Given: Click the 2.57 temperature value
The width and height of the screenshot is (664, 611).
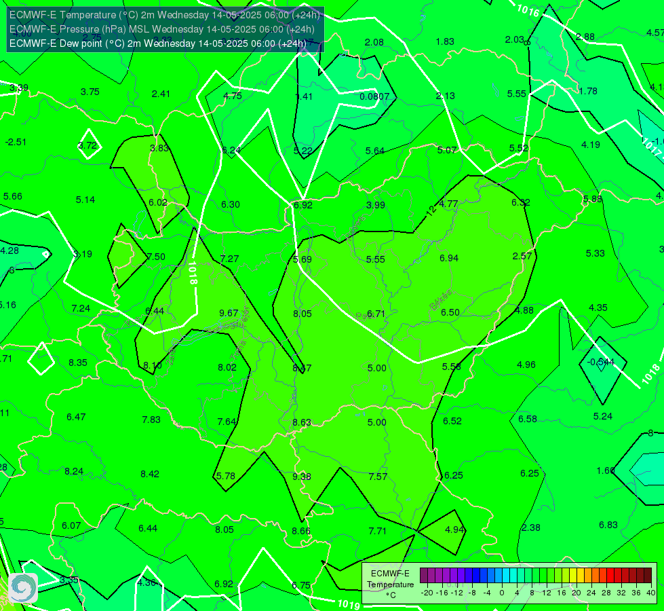Looking at the screenshot, I should tap(522, 256).
